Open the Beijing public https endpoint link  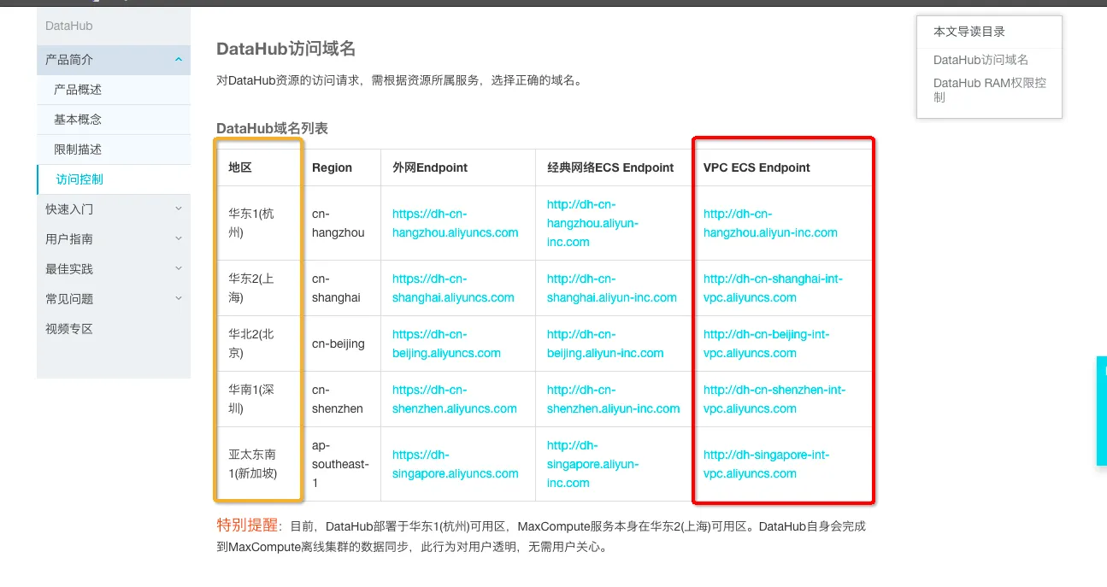[x=446, y=343]
